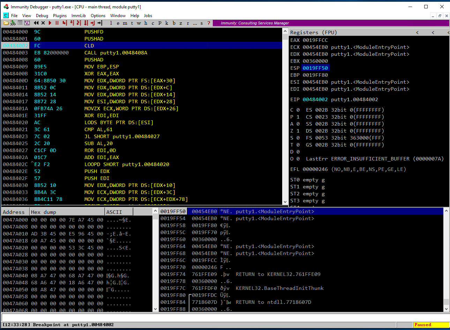
Task: Show Threads with 't' icon
Action: (x=132, y=23)
